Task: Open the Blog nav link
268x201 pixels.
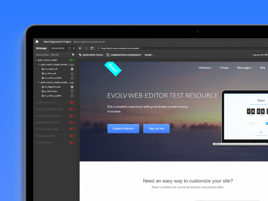Action: click(262, 68)
